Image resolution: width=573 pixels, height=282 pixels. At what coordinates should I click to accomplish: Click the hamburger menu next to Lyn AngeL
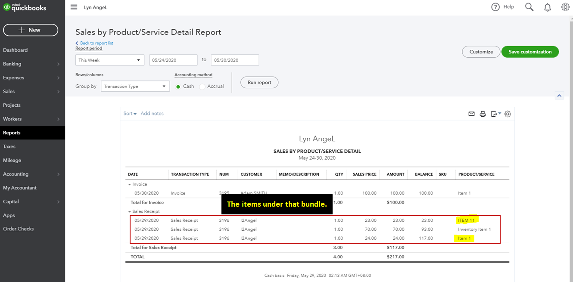(x=74, y=7)
